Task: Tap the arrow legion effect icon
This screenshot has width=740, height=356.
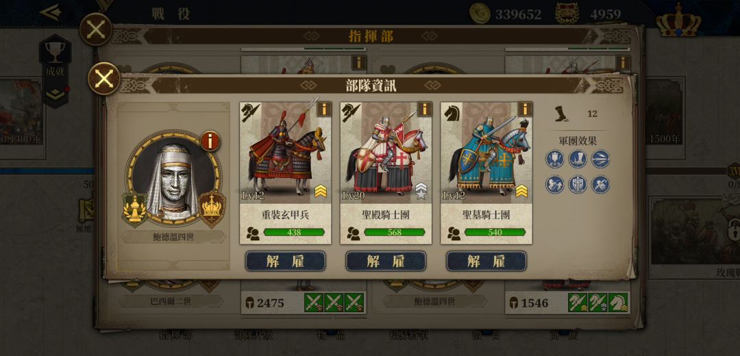Action: click(x=600, y=159)
